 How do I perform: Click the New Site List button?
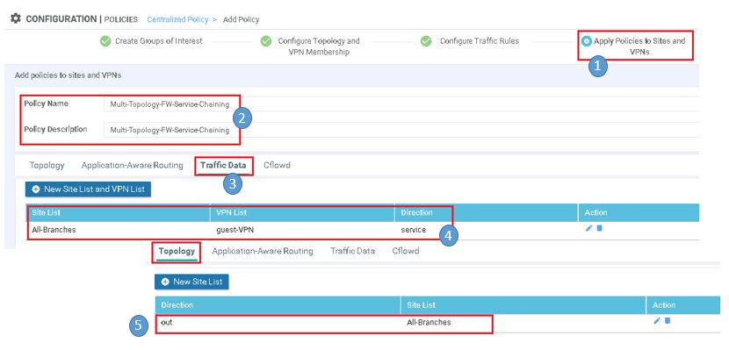click(191, 282)
